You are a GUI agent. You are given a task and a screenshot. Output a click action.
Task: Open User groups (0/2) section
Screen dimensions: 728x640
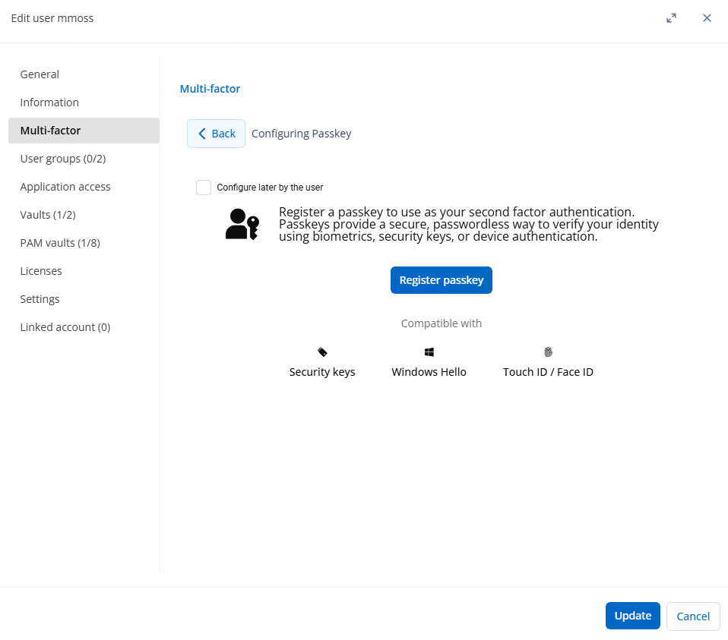(63, 159)
